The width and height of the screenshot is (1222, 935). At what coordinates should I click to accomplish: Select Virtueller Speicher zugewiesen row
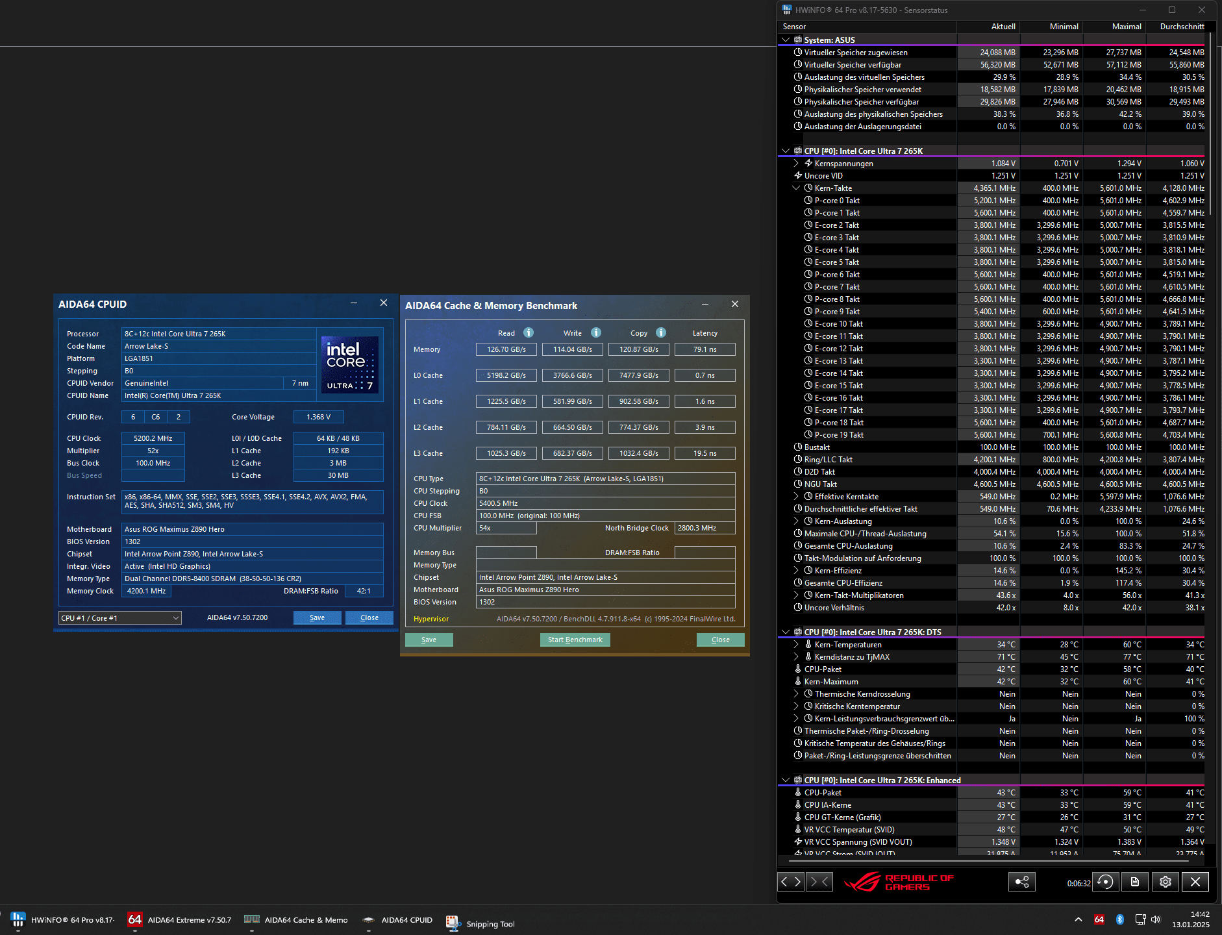tap(992, 53)
